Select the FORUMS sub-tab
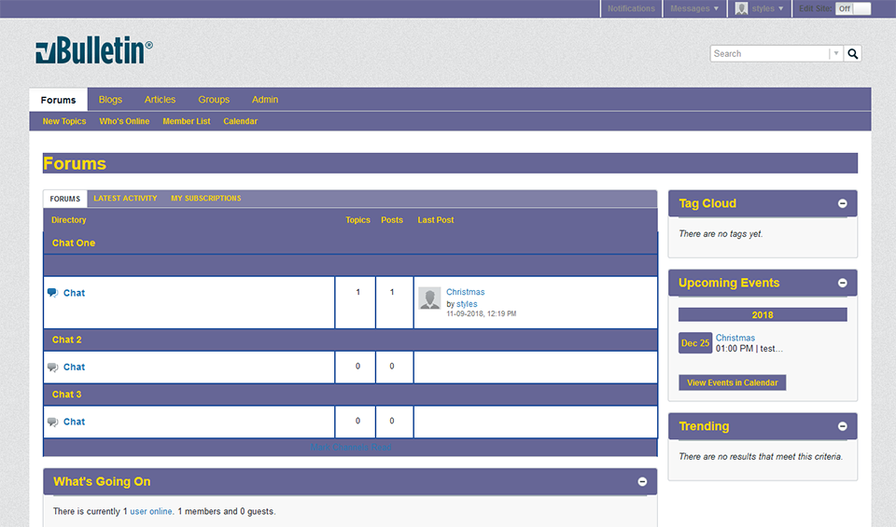The width and height of the screenshot is (896, 527). coord(65,199)
